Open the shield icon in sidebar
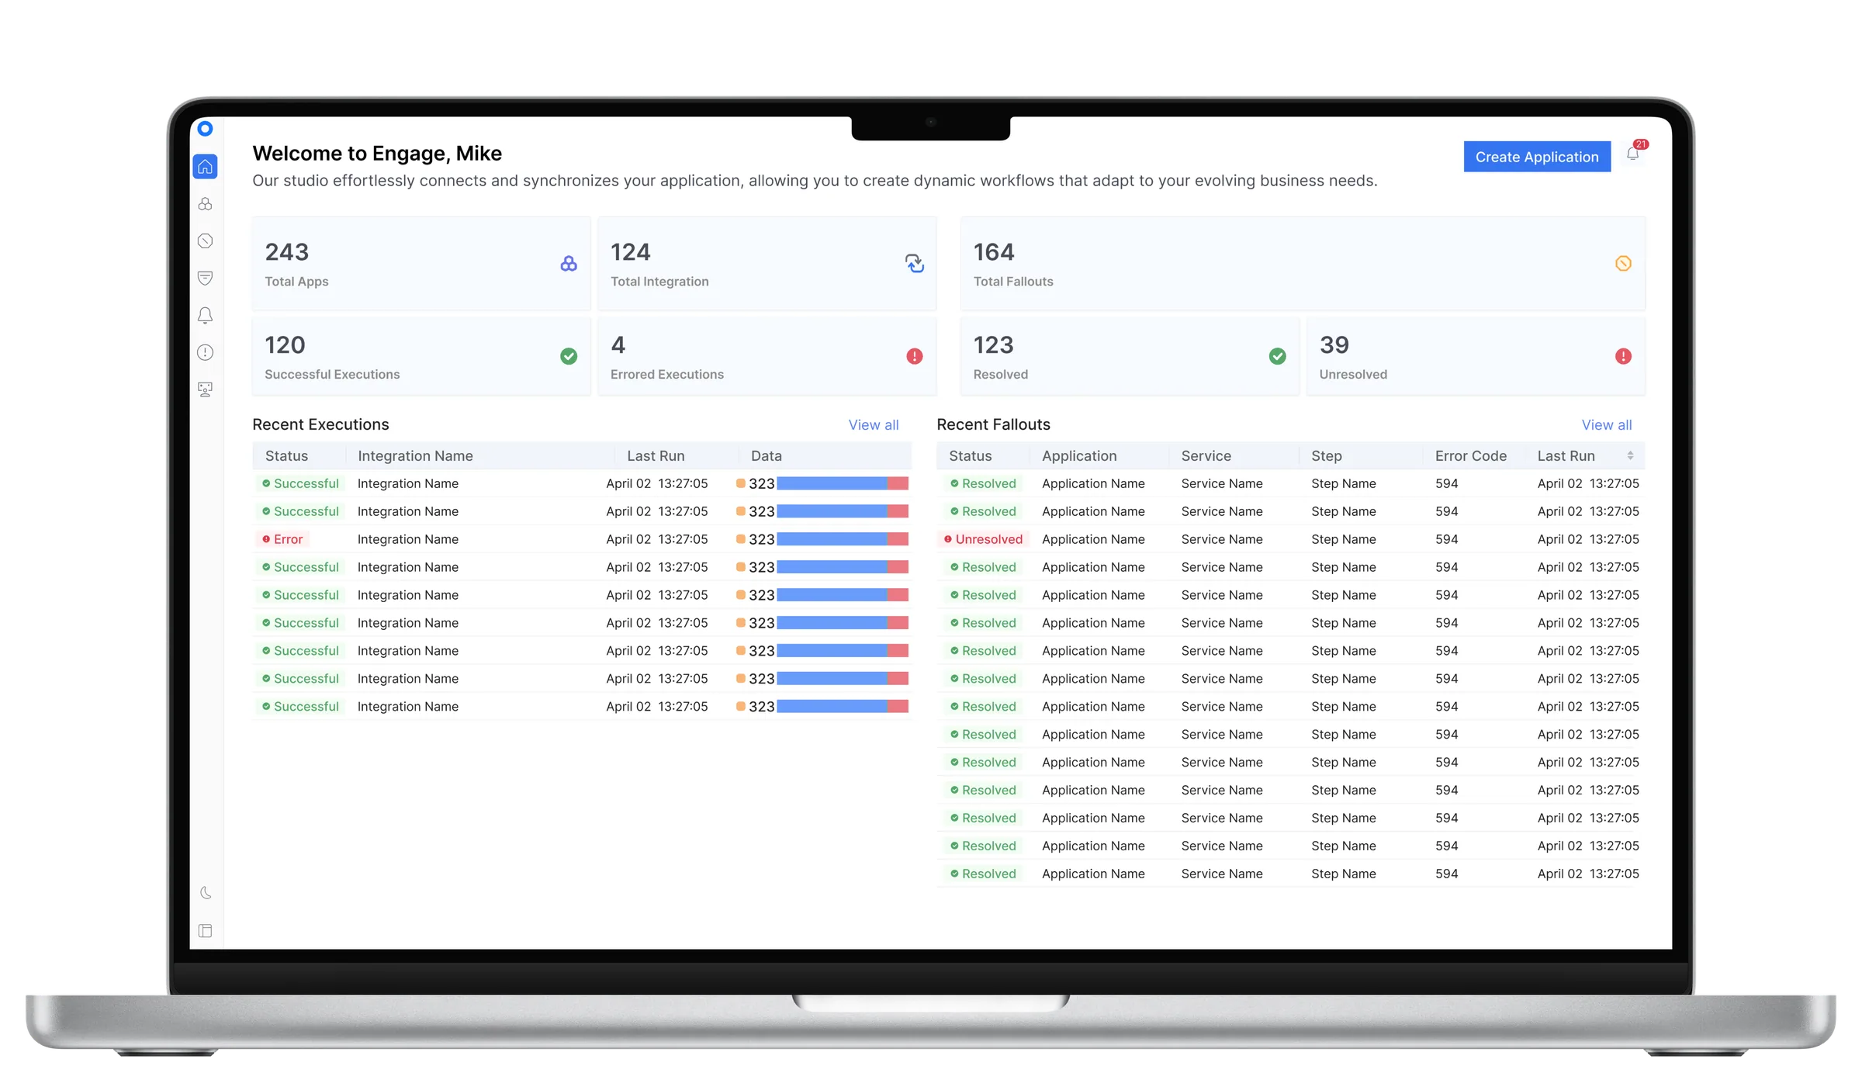 click(x=205, y=278)
